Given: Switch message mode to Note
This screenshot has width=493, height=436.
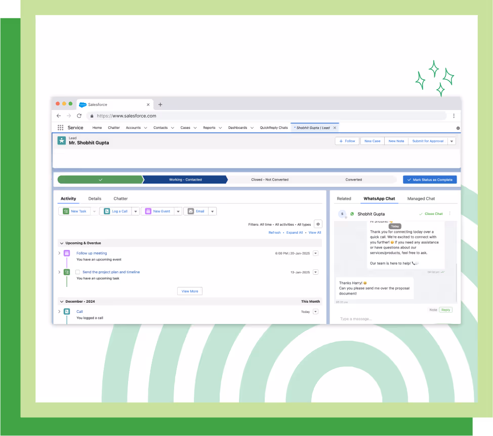Looking at the screenshot, I should click(433, 310).
